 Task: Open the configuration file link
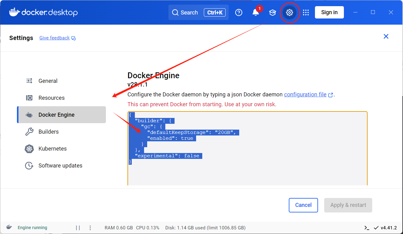[x=305, y=95]
